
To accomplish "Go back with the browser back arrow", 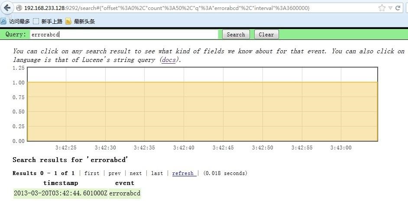I will point(7,7).
